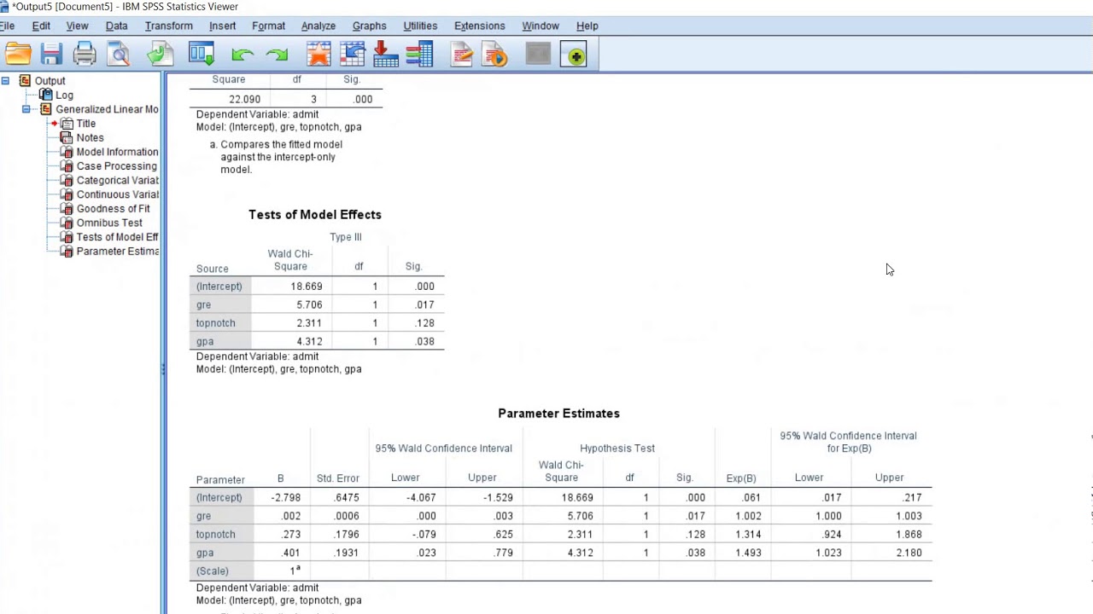Select Generalized Linear Model outline node
Image resolution: width=1093 pixels, height=614 pixels.
click(x=107, y=109)
